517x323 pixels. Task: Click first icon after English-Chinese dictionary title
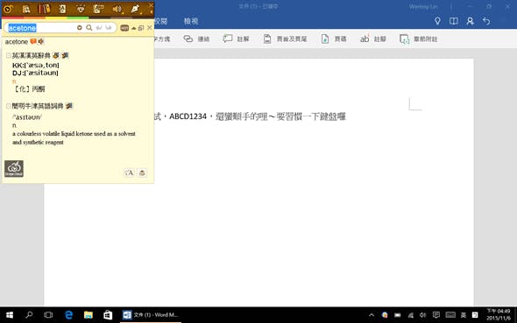(56, 55)
